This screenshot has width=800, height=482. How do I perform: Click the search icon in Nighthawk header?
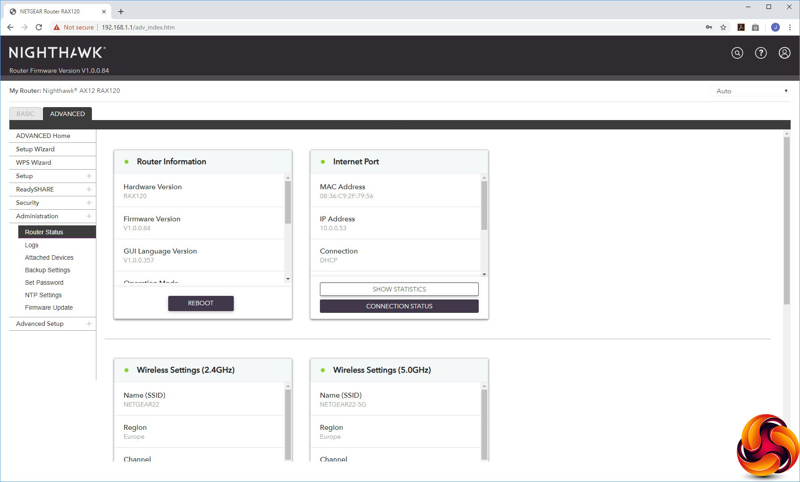[737, 53]
